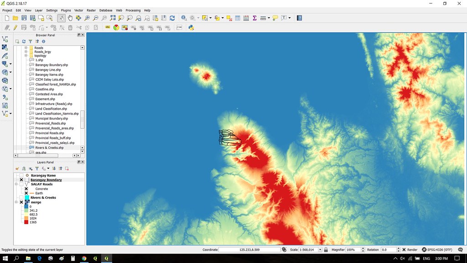The width and height of the screenshot is (467, 263).
Task: Click the Identify Features tool
Action: (x=184, y=18)
